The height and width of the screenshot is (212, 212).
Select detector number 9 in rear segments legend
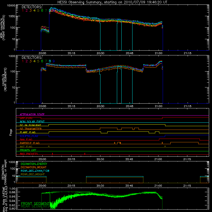coord(54,61)
